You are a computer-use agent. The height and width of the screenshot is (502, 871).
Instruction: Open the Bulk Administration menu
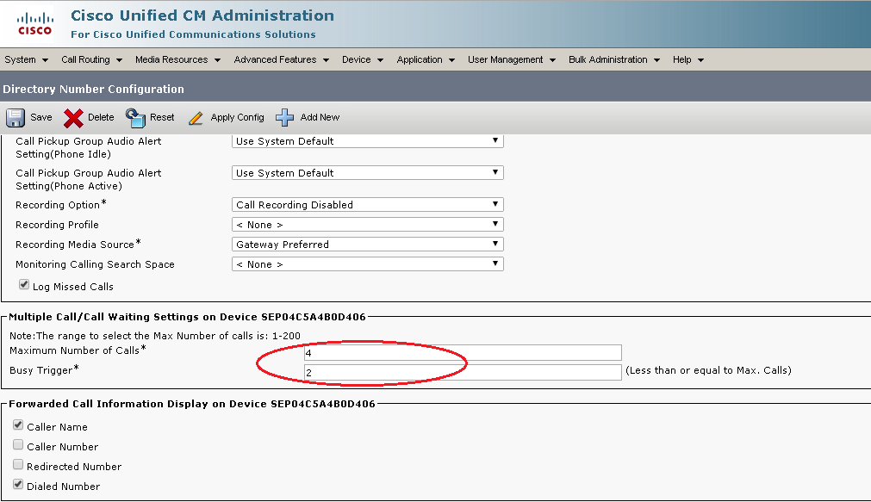pyautogui.click(x=613, y=59)
